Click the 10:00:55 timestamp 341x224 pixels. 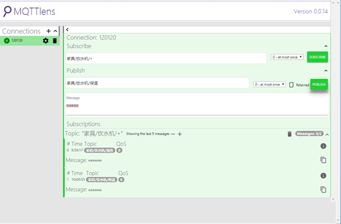pyautogui.click(x=78, y=180)
